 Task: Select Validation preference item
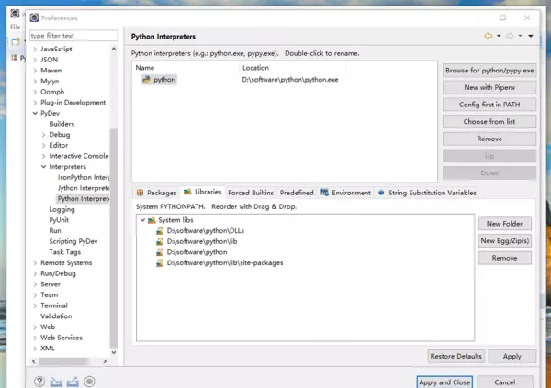pyautogui.click(x=56, y=316)
